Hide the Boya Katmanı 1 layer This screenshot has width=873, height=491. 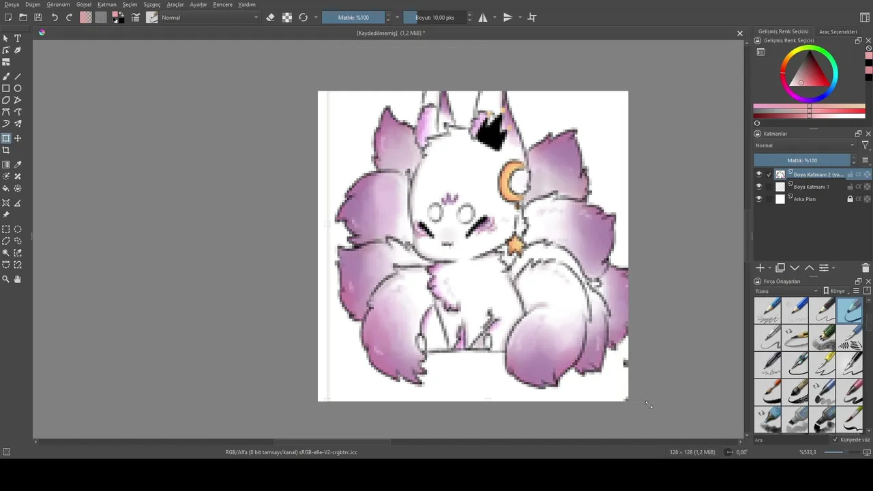(x=758, y=187)
